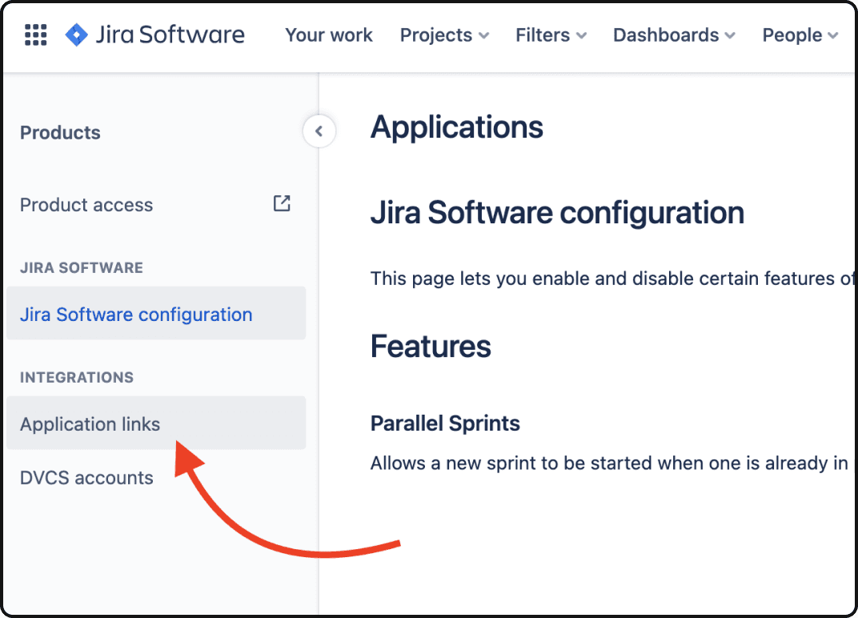Open Application links under Integrations
The width and height of the screenshot is (858, 618).
[156, 423]
